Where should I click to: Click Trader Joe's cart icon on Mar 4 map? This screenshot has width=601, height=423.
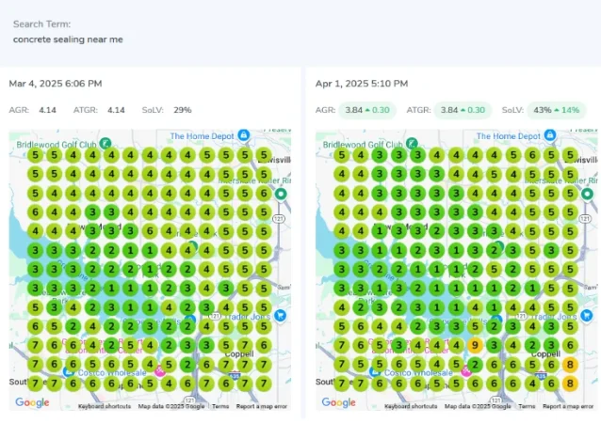pyautogui.click(x=281, y=316)
